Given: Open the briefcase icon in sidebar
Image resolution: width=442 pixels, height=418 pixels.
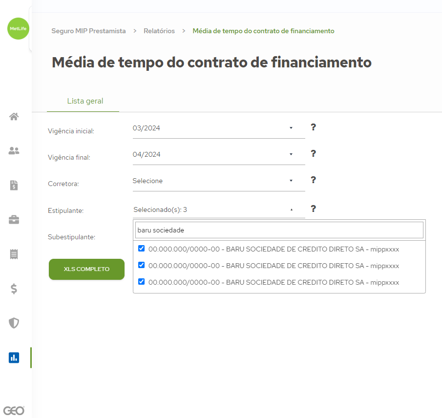Looking at the screenshot, I should pyautogui.click(x=14, y=220).
